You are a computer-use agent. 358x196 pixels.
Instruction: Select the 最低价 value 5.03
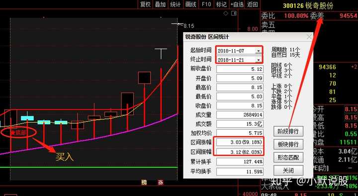coord(240,97)
